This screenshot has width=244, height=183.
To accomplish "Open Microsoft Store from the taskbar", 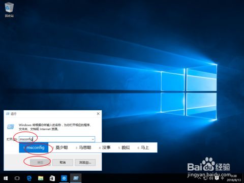I will tap(52, 178).
